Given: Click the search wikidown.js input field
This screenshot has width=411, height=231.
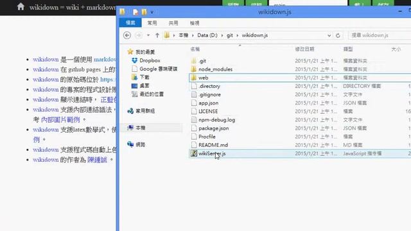Looking at the screenshot, I should 380,35.
